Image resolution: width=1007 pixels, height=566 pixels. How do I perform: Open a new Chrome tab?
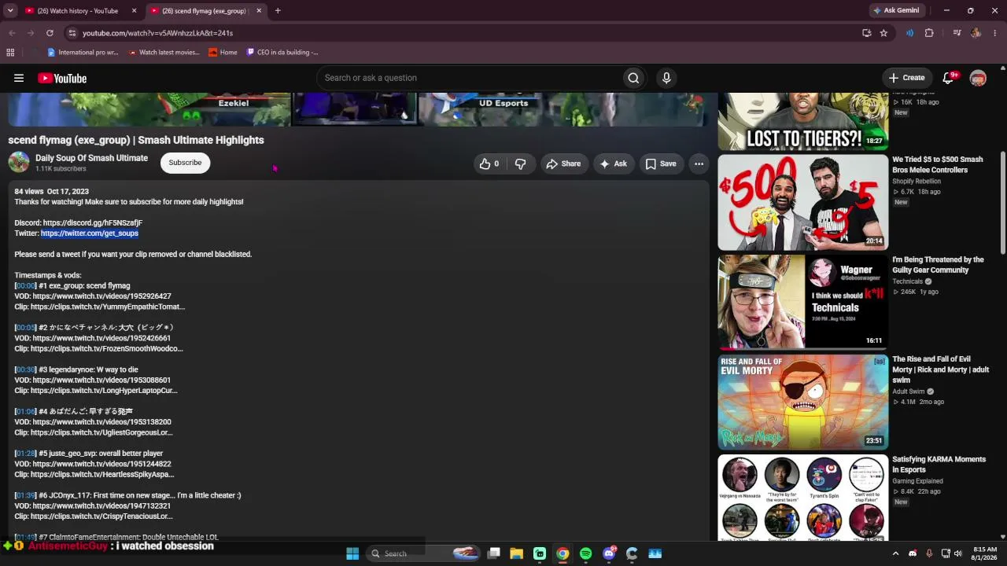point(278,11)
